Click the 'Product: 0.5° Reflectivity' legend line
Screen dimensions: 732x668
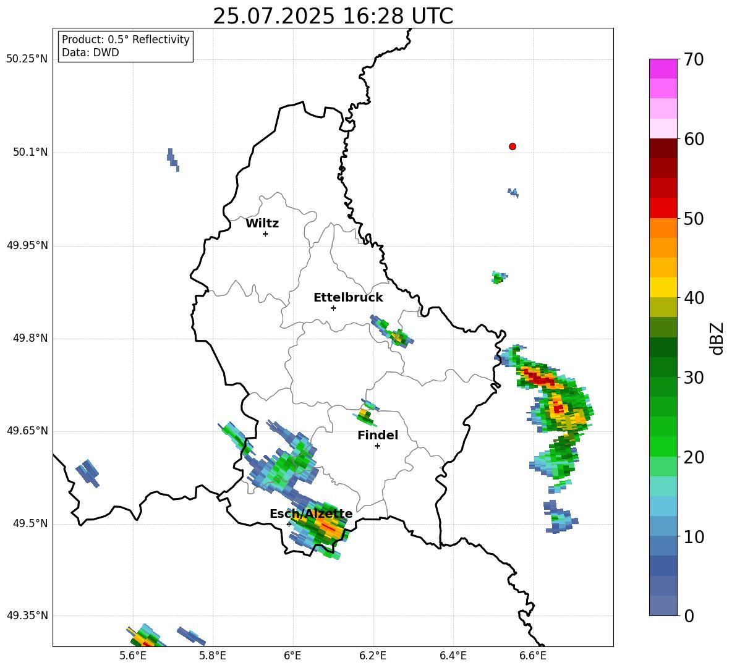pos(126,40)
